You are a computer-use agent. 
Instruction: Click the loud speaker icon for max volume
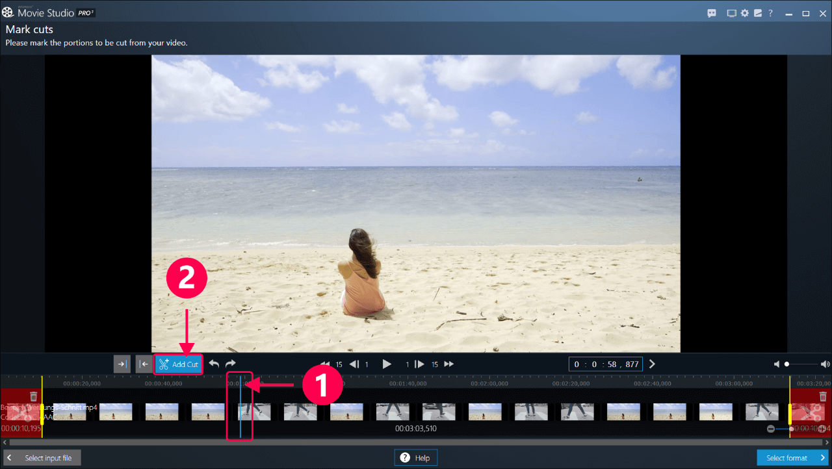(825, 364)
